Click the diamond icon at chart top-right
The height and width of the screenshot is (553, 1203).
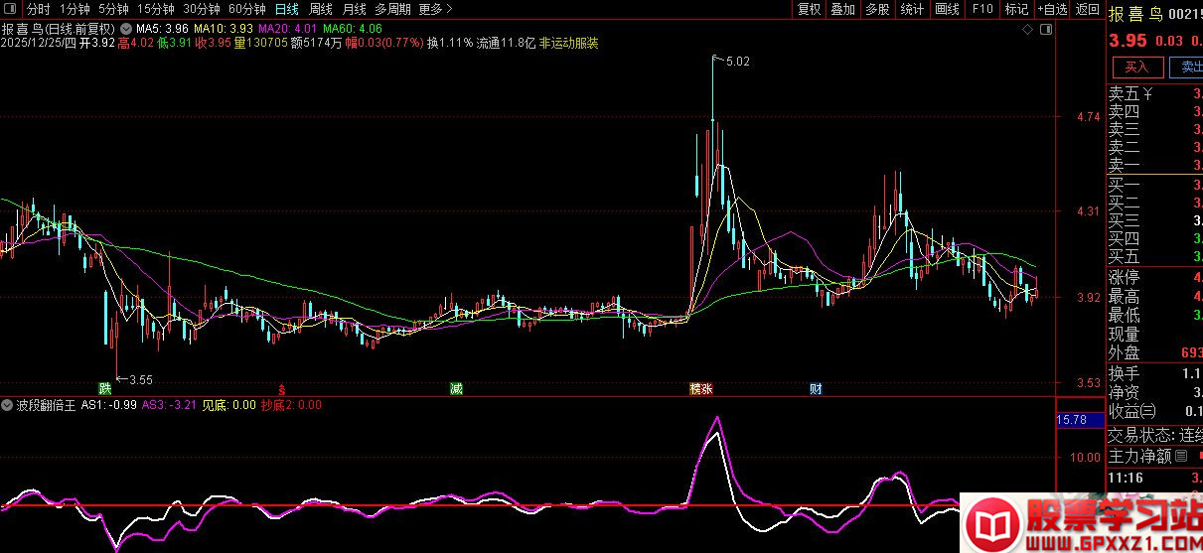click(x=1029, y=30)
